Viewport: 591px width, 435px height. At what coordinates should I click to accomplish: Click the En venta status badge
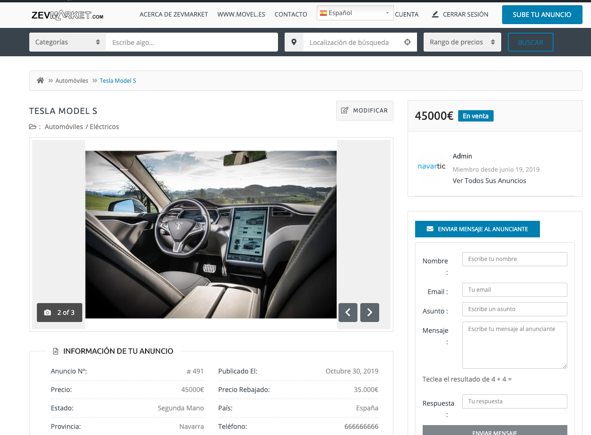476,116
